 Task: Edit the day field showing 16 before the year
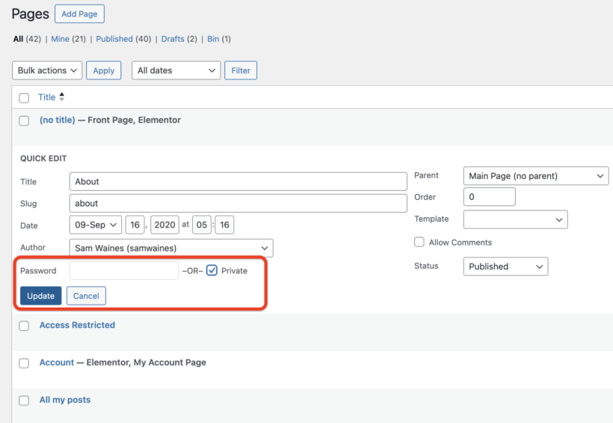pos(135,225)
